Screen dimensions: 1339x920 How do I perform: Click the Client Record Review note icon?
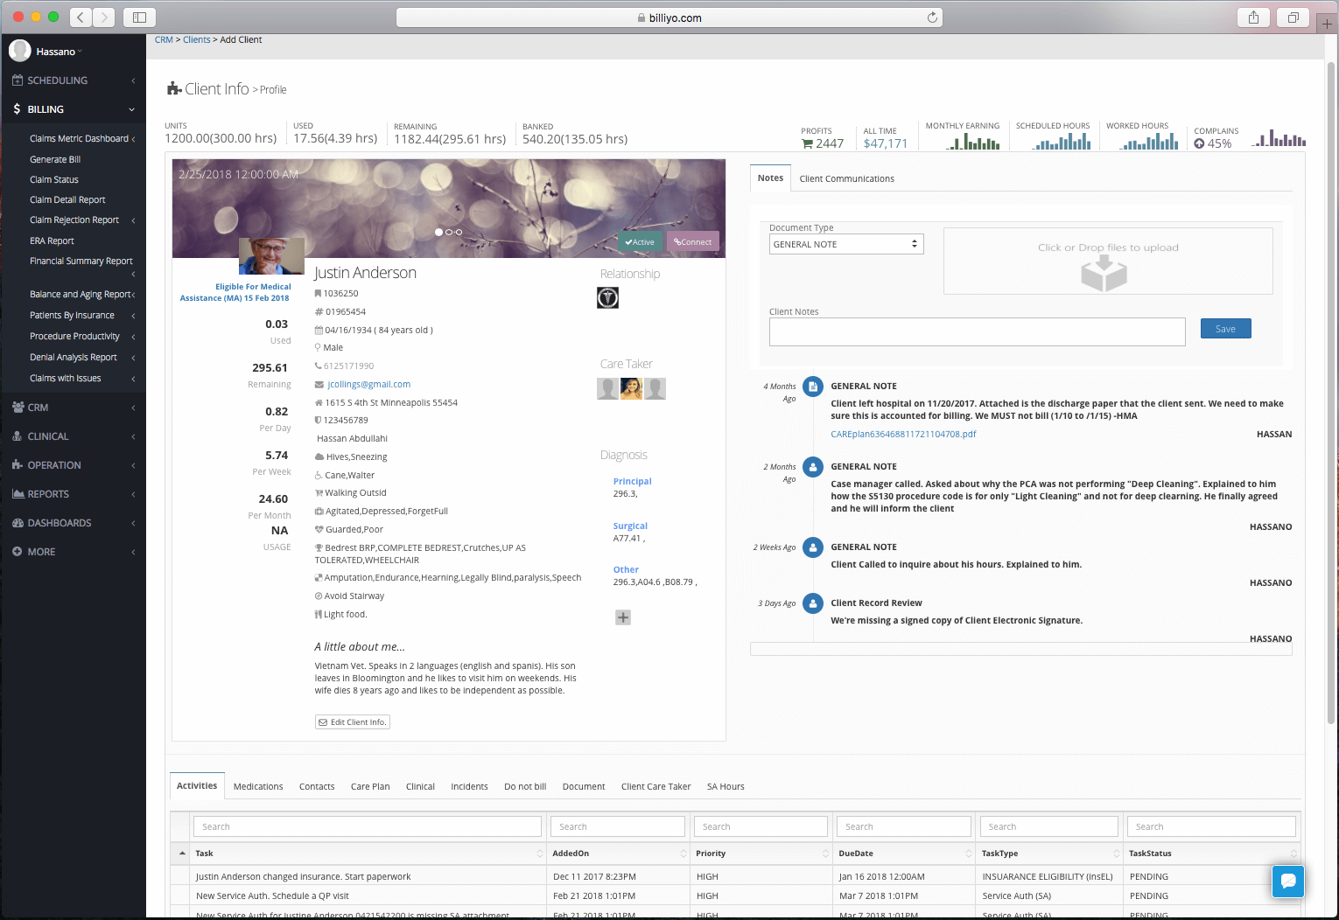tap(813, 603)
